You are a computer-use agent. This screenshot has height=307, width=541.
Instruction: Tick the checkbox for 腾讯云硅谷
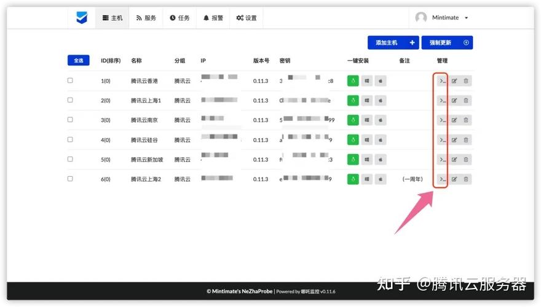(x=70, y=139)
